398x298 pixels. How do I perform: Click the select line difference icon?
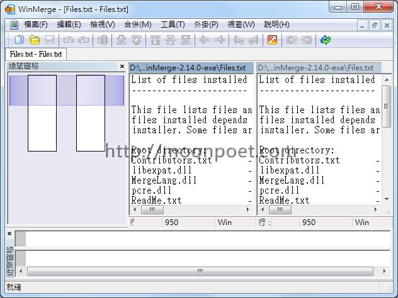(103, 40)
